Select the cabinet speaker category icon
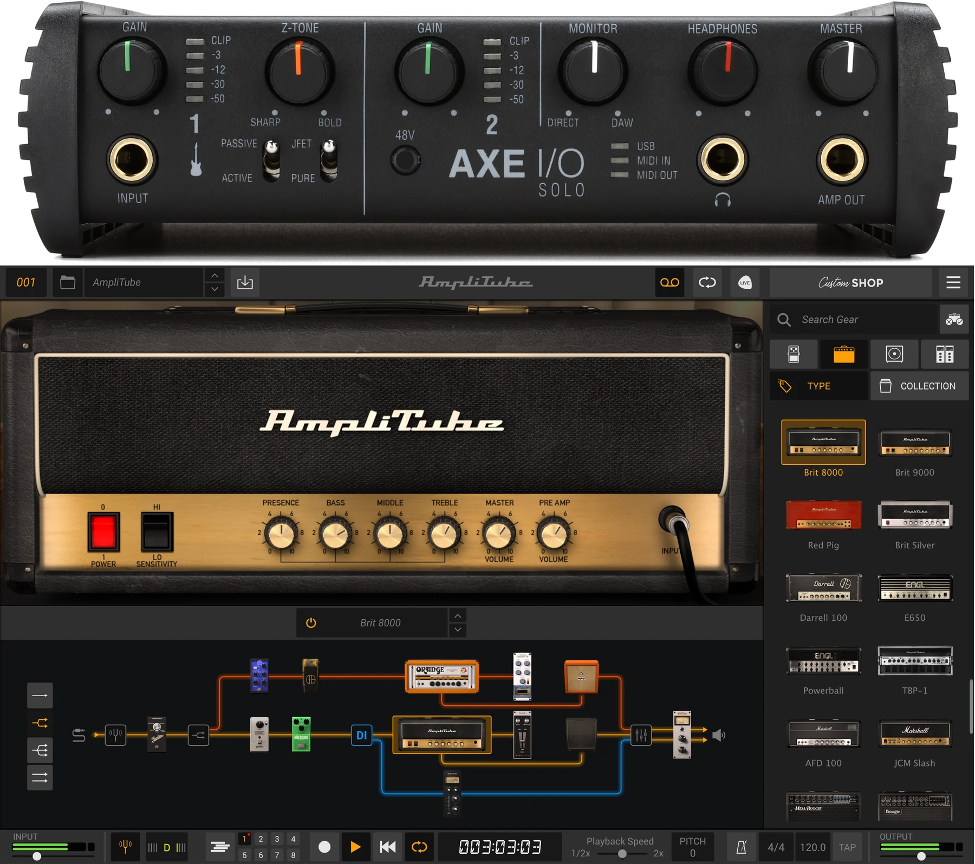The width and height of the screenshot is (975, 864). 894,354
